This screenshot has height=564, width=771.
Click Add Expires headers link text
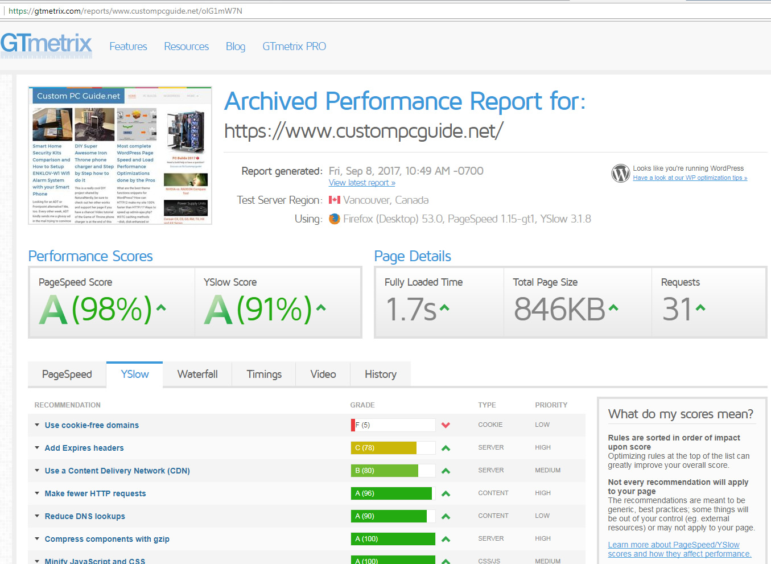[84, 448]
